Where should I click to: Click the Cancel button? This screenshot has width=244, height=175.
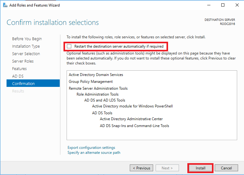(x=226, y=168)
